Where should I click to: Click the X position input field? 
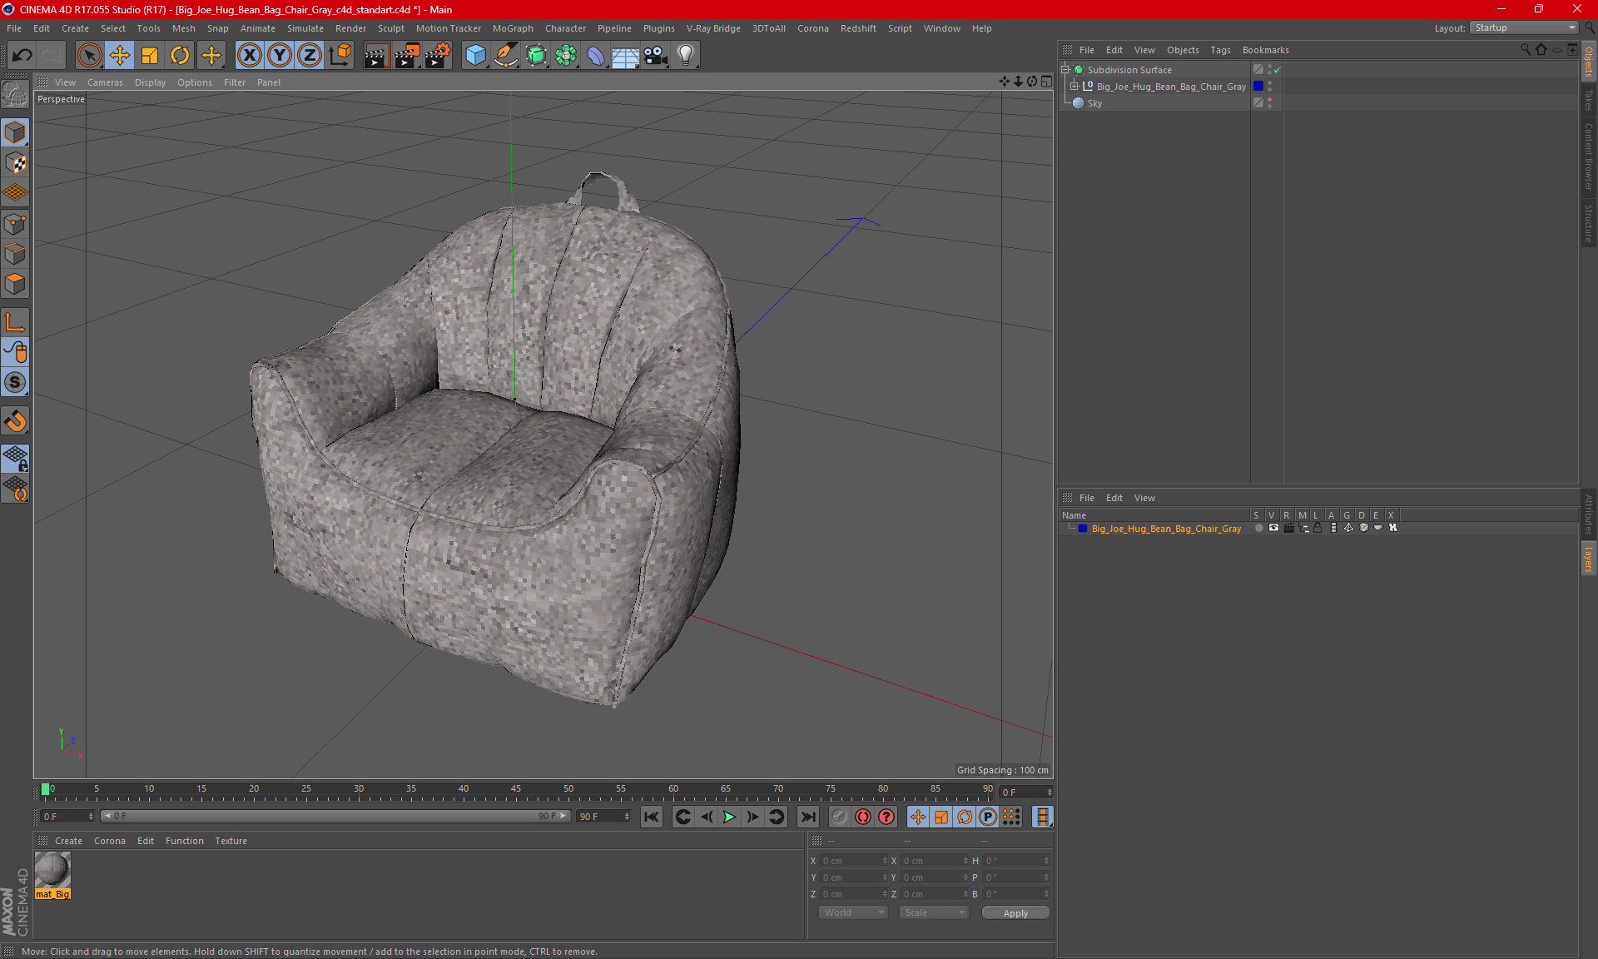854,861
